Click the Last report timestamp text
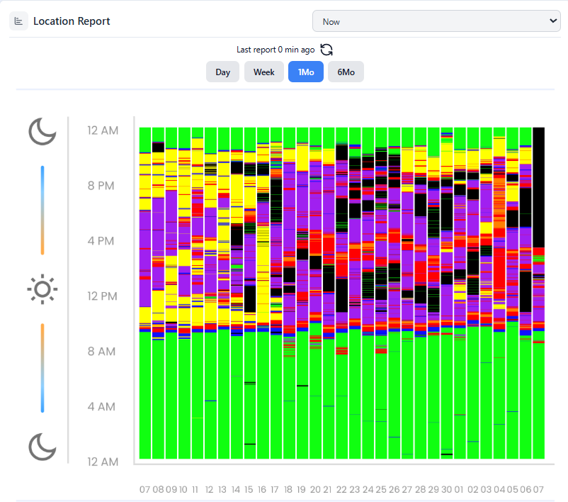This screenshot has height=502, width=568. (x=276, y=50)
